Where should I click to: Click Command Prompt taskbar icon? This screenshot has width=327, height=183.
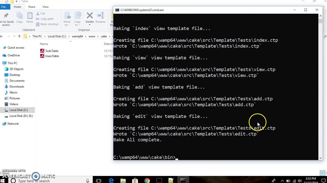pos(183,181)
